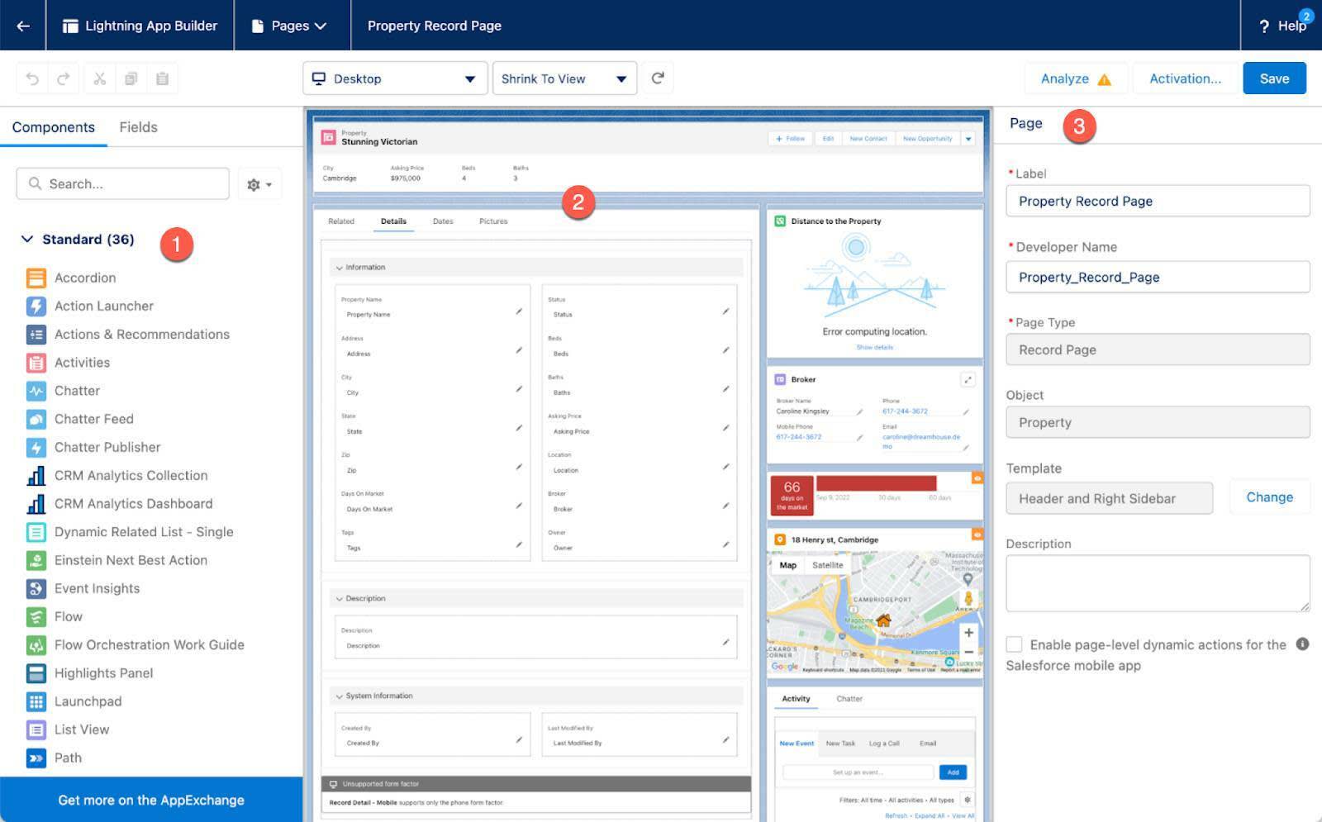This screenshot has width=1322, height=822.
Task: Click the cut scissors icon
Action: (99, 78)
